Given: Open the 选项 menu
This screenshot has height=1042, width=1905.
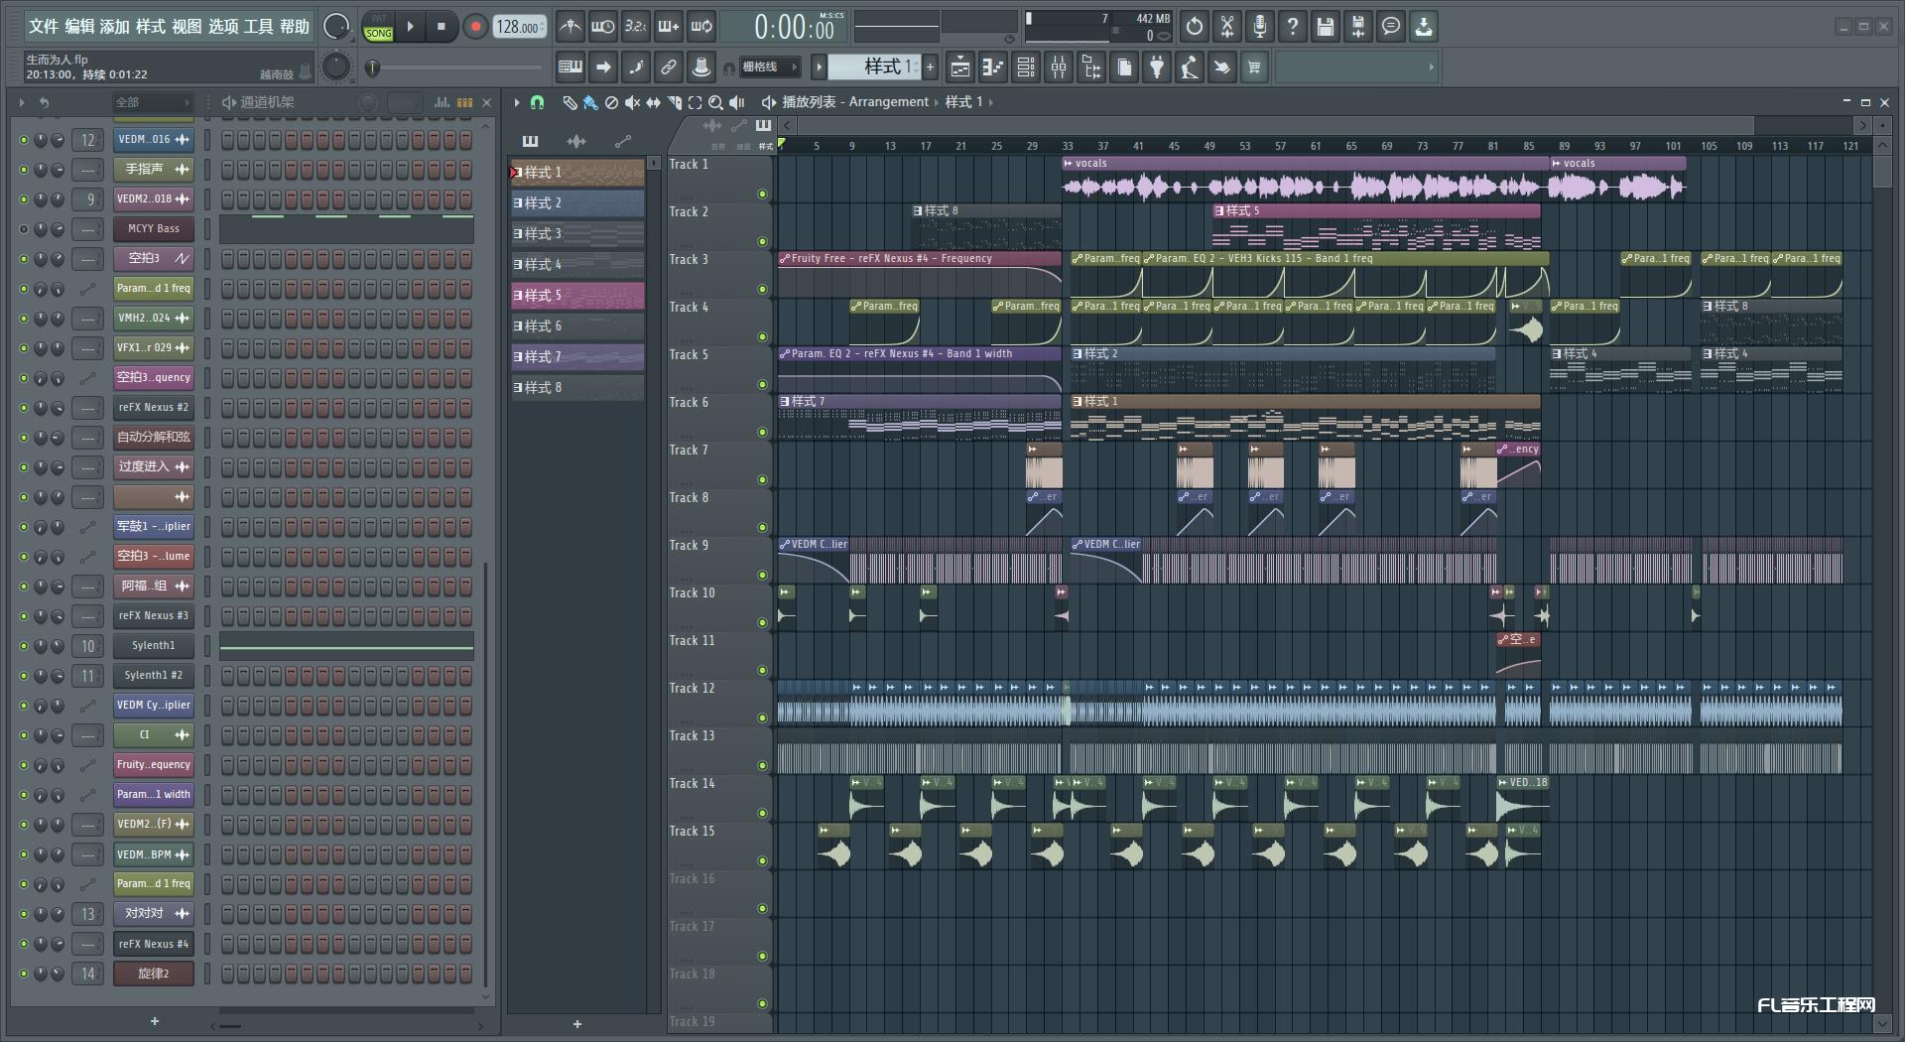Looking at the screenshot, I should [x=223, y=27].
